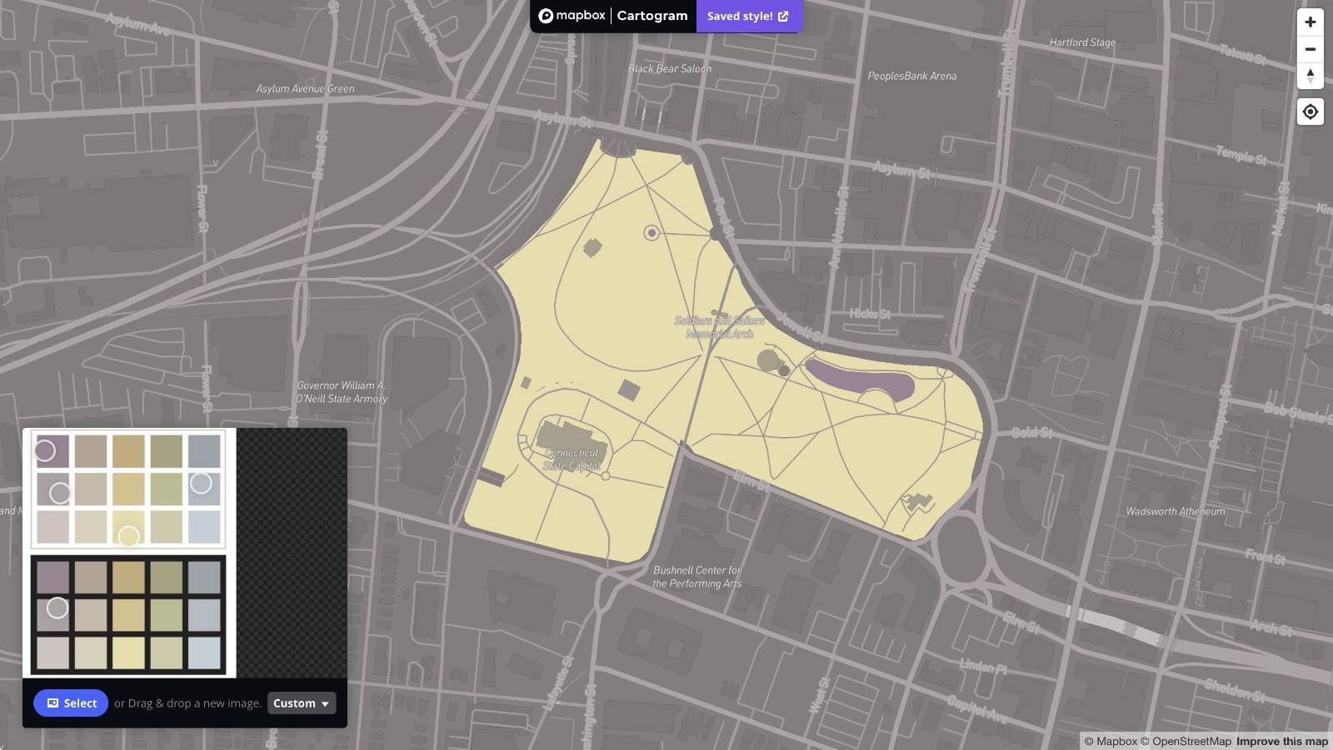Open the © Mapbox attribution link
1333x750 pixels.
(1111, 741)
